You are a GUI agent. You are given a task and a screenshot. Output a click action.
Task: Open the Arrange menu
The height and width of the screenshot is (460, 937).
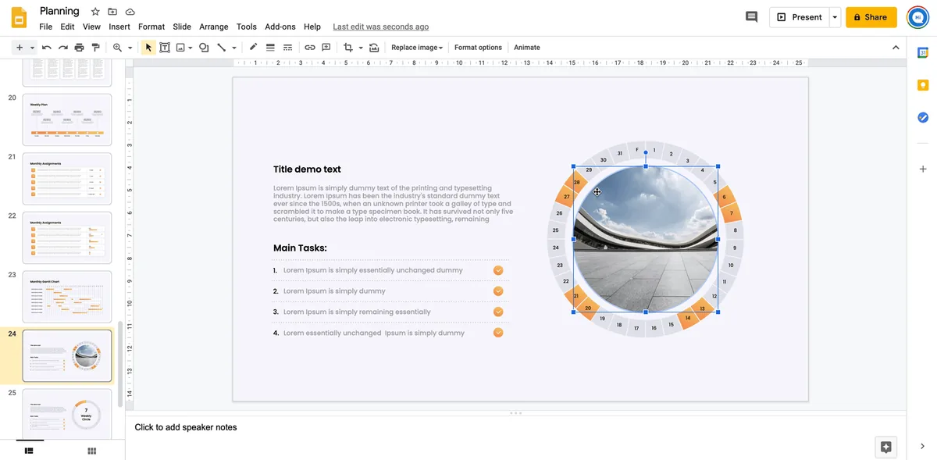pos(214,27)
